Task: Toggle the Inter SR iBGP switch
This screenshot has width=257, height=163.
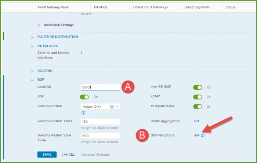Action: point(198,87)
